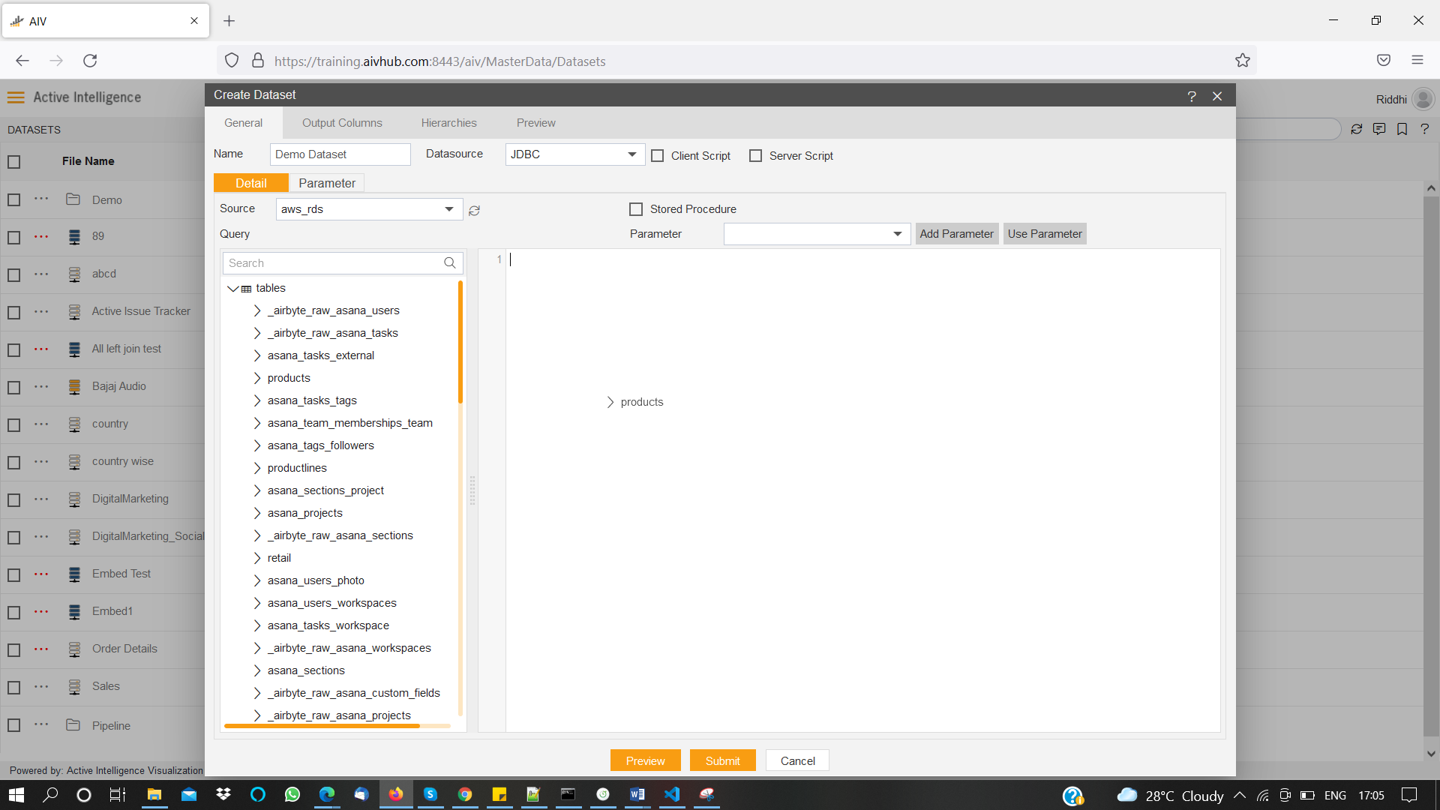Click the search magnifier in table search

click(x=450, y=263)
